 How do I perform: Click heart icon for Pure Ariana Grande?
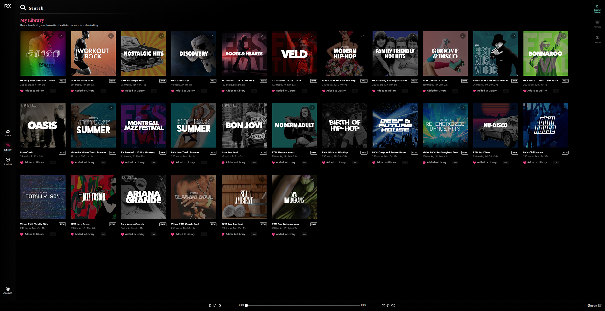(x=122, y=234)
